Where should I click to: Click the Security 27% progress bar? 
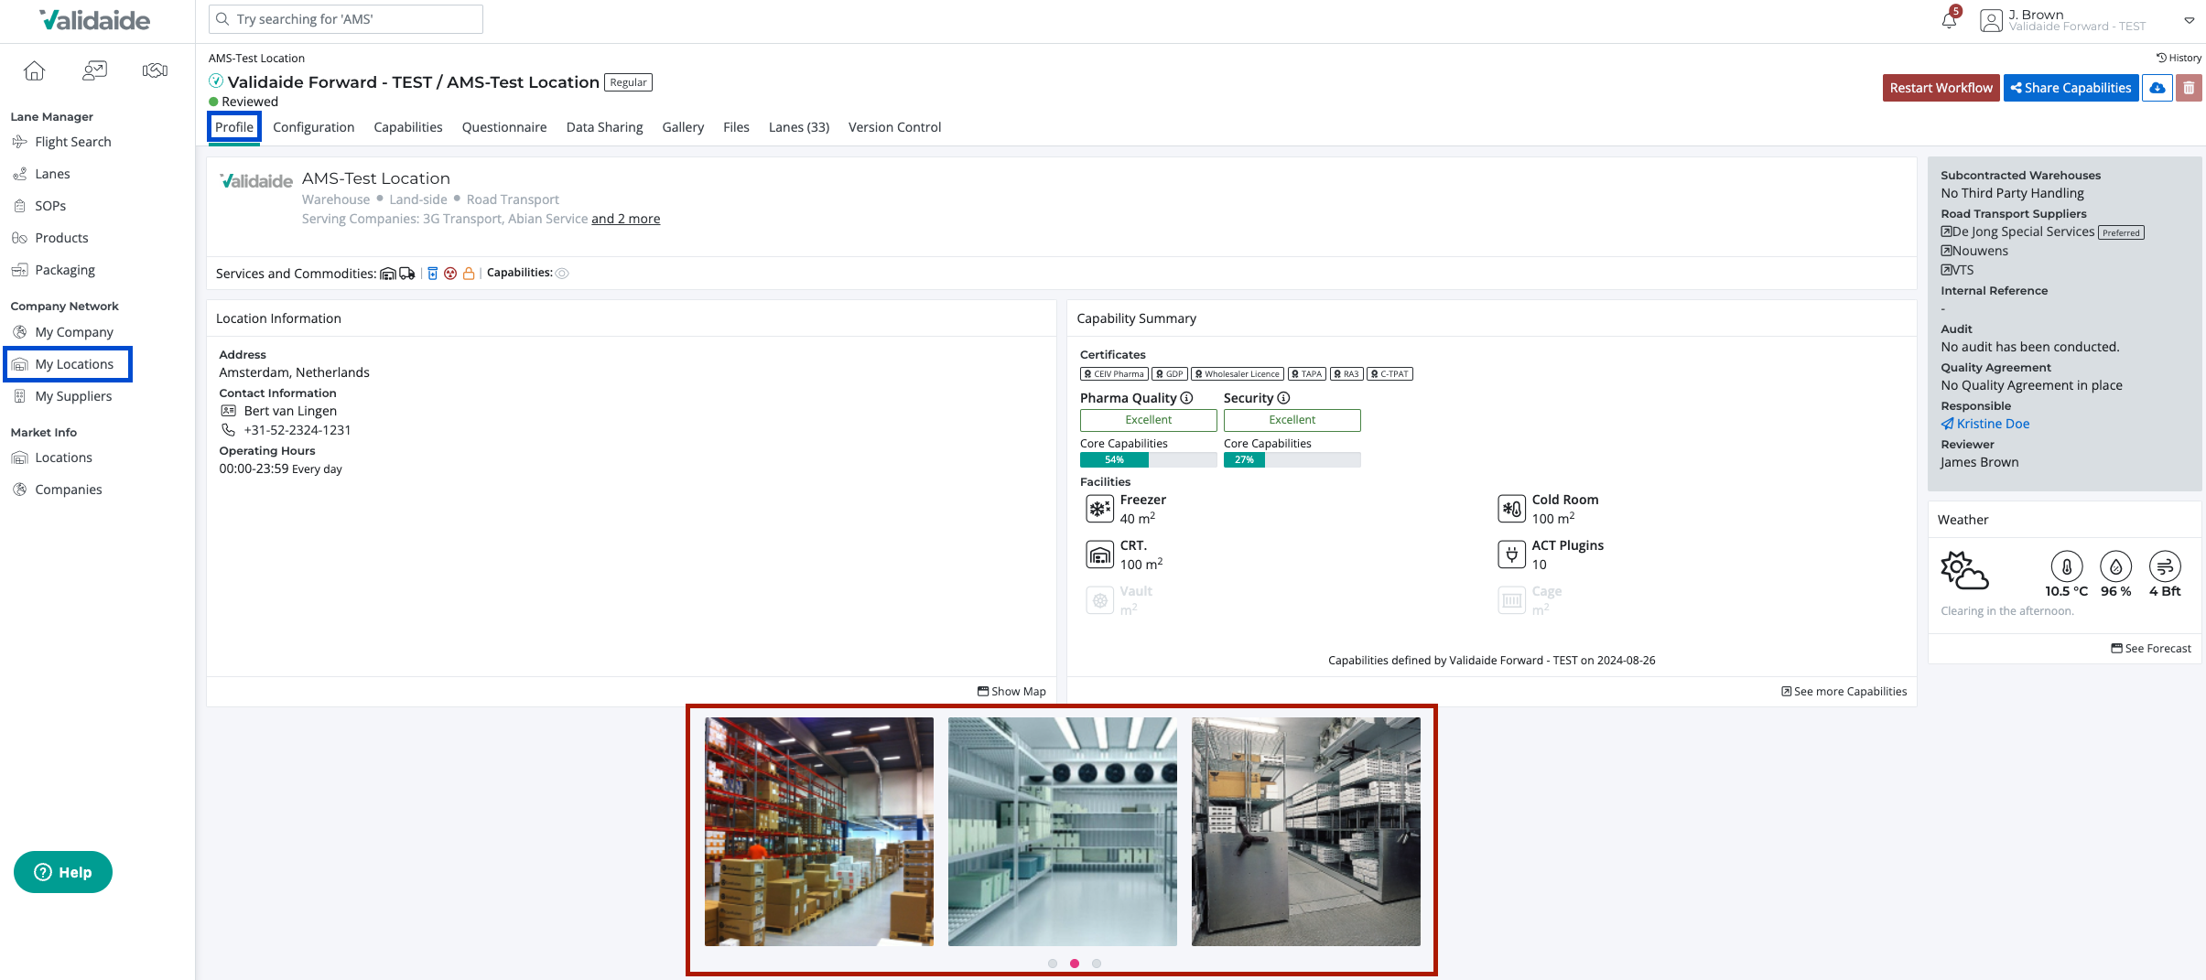(x=1292, y=460)
